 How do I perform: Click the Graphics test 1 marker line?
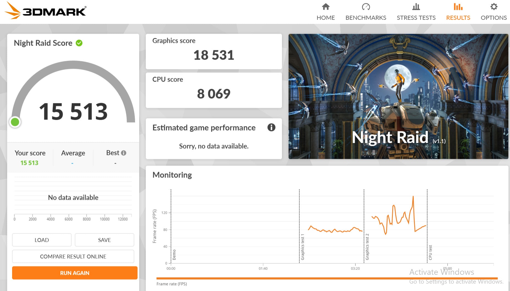tap(299, 226)
